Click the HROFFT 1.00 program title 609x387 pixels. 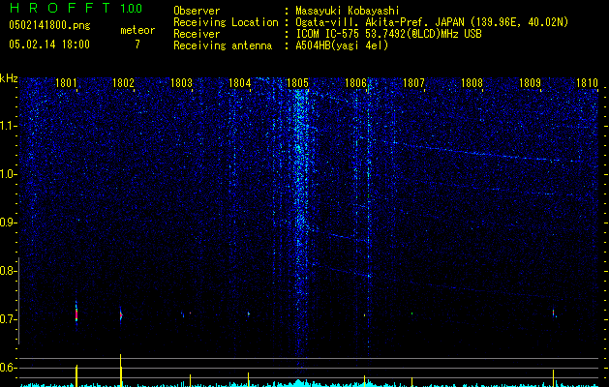76,8
